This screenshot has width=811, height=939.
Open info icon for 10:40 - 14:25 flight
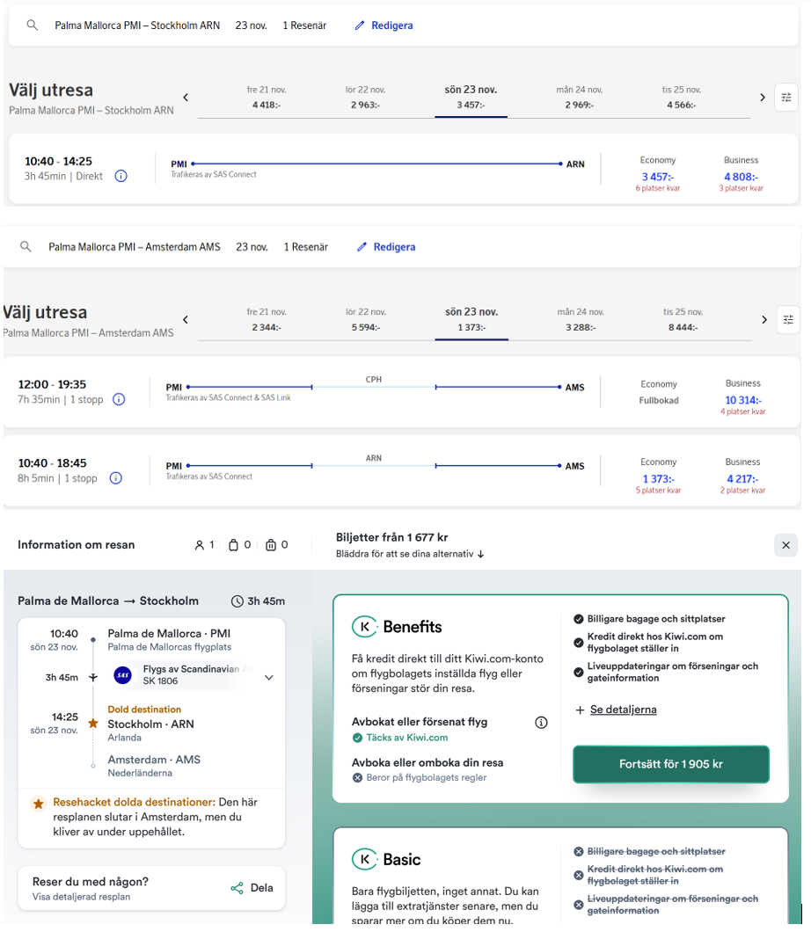tap(121, 176)
